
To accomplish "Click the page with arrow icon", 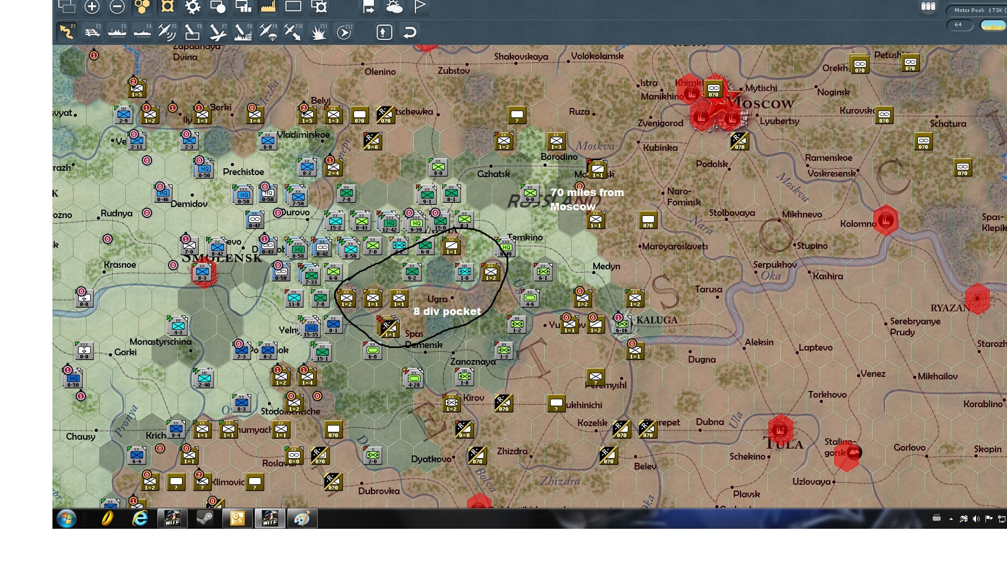I will [369, 6].
